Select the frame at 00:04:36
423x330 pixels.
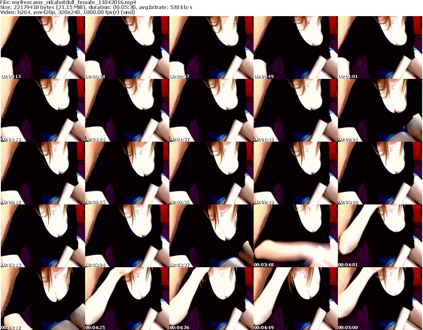point(211,299)
